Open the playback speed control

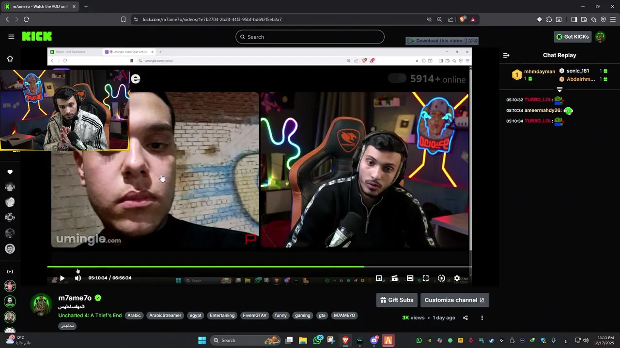[441, 278]
